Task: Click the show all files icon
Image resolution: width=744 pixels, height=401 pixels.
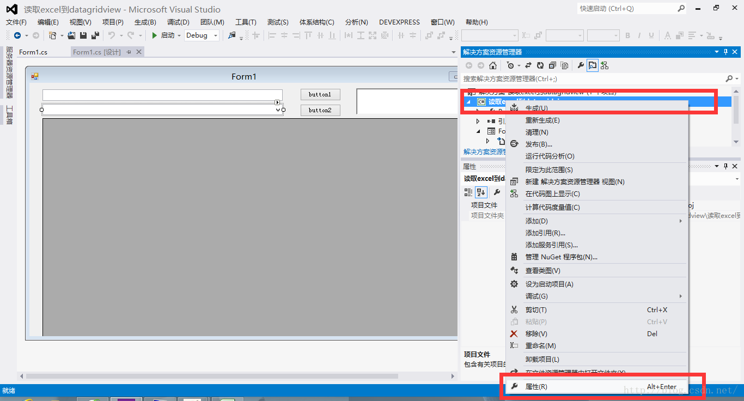Action: pos(564,65)
